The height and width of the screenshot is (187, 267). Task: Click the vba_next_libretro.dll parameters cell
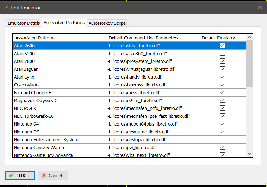(153, 154)
